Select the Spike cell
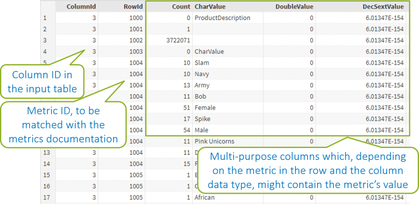 coord(203,119)
